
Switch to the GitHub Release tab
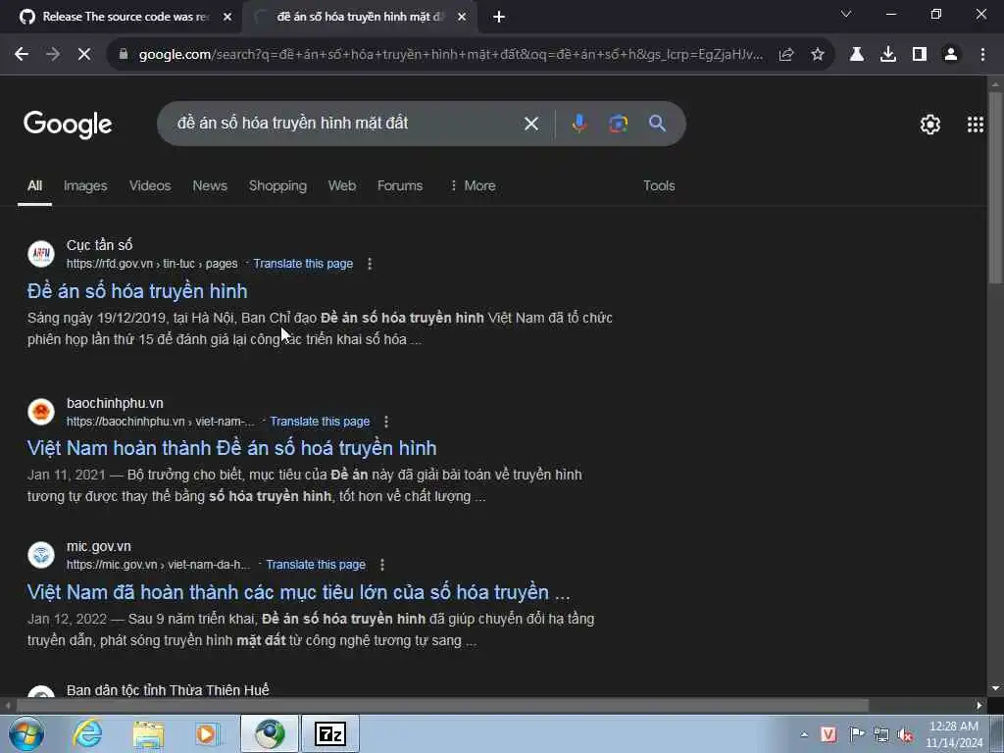pyautogui.click(x=122, y=18)
